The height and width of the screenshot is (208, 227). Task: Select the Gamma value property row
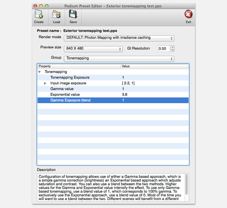pos(113,89)
